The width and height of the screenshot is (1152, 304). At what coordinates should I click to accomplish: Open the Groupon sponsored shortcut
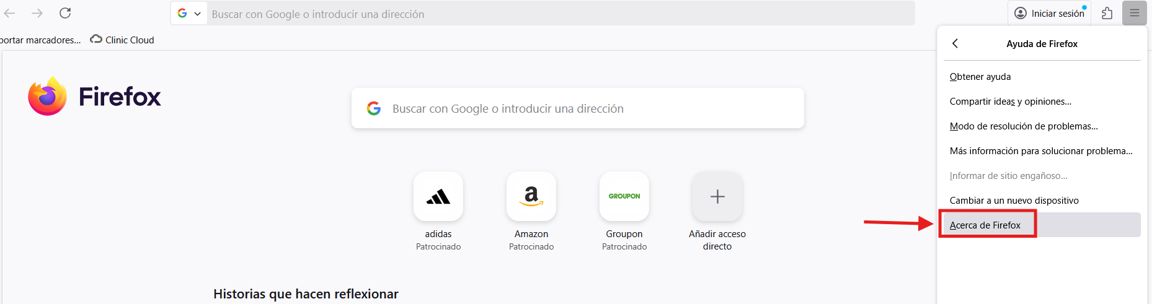(624, 197)
